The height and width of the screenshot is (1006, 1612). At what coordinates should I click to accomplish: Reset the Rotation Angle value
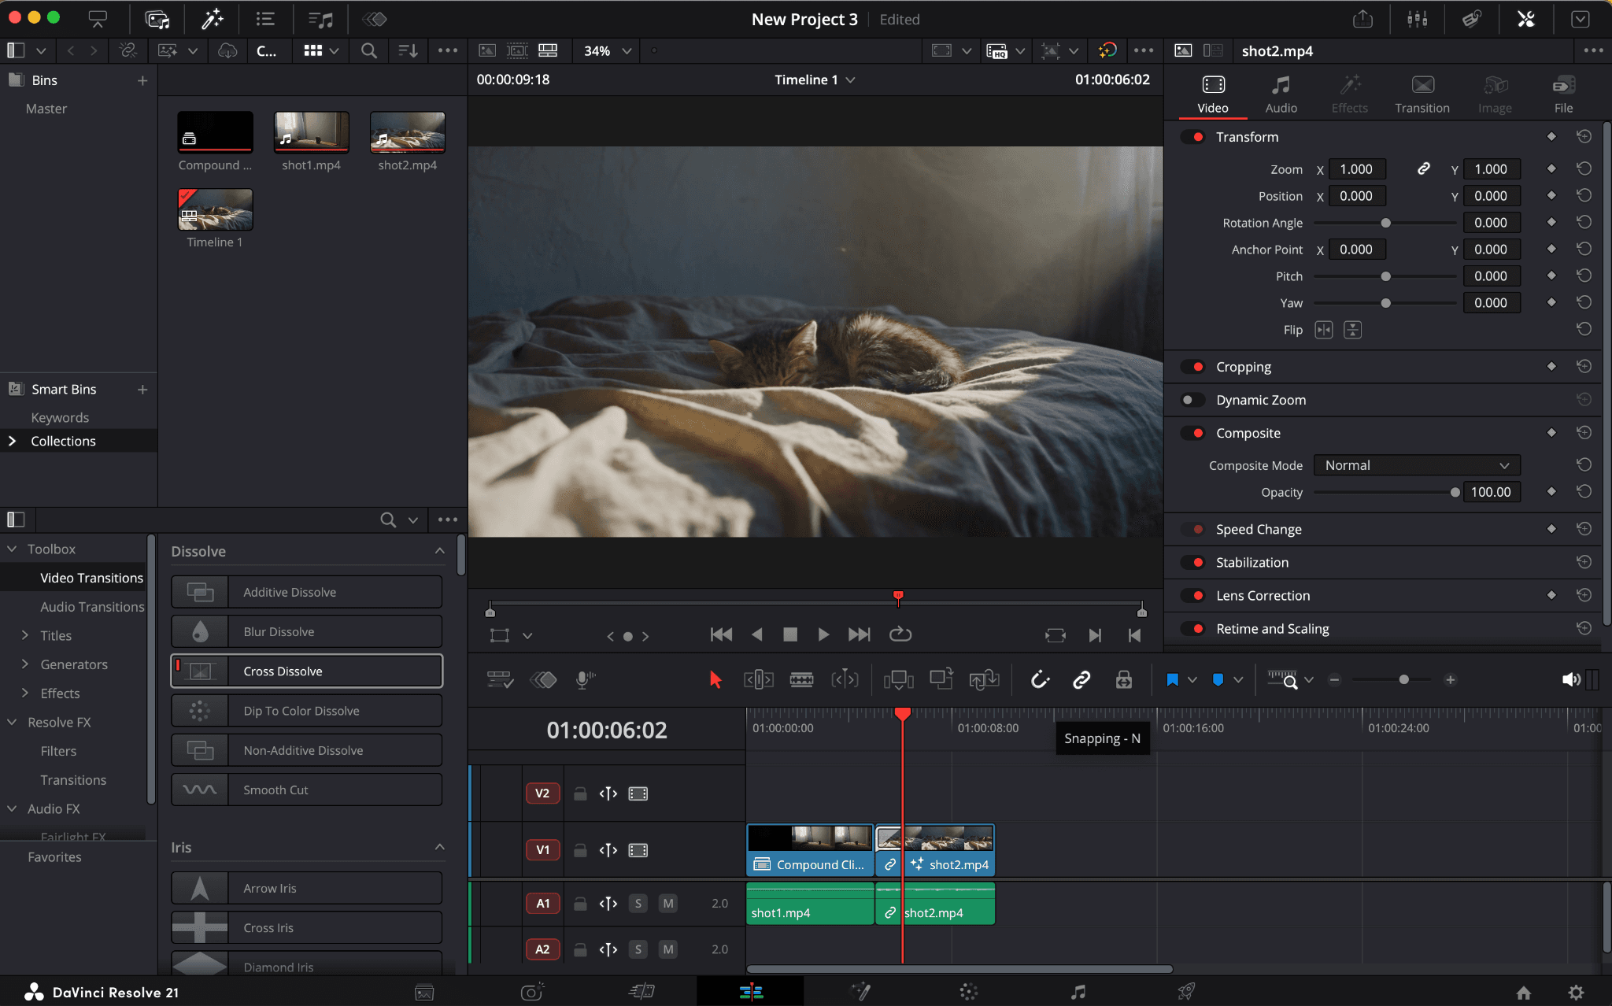coord(1584,222)
